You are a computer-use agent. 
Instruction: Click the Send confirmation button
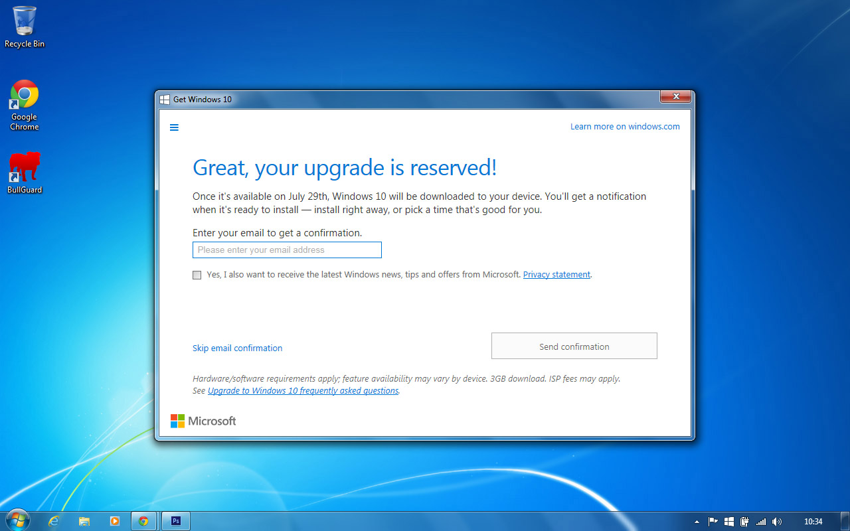pyautogui.click(x=574, y=346)
